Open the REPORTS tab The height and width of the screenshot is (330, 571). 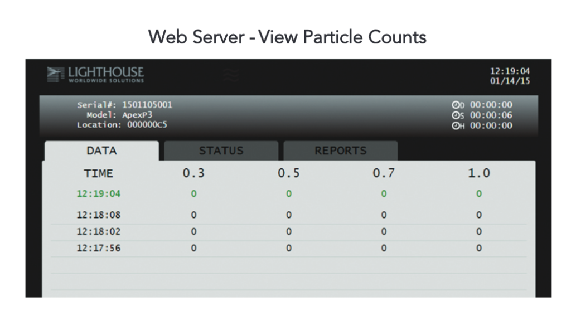[340, 151]
